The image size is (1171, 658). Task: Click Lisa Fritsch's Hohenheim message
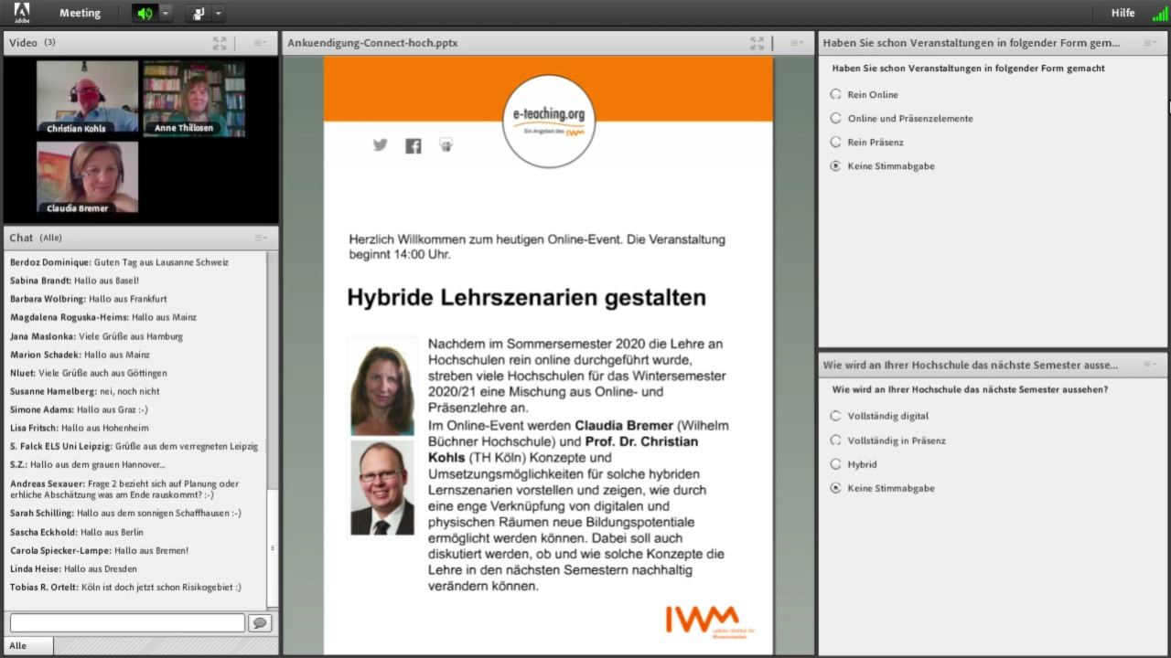(x=79, y=428)
